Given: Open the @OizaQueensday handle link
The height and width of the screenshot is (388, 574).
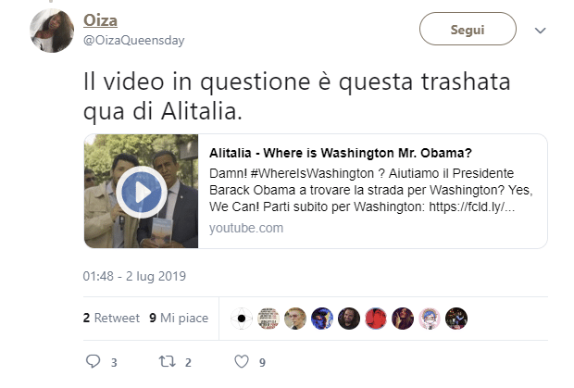Looking at the screenshot, I should pos(134,40).
